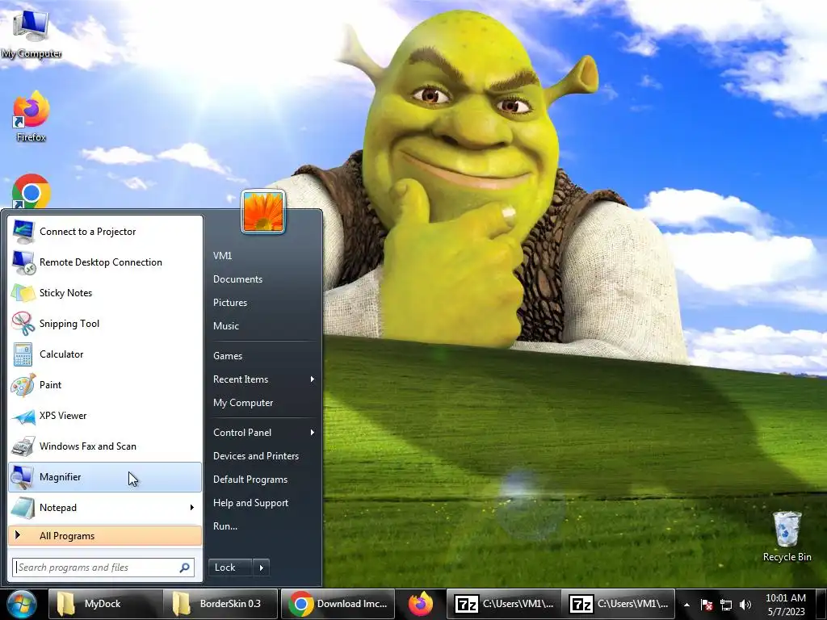Click the network tray icon
827x620 pixels.
[726, 605]
